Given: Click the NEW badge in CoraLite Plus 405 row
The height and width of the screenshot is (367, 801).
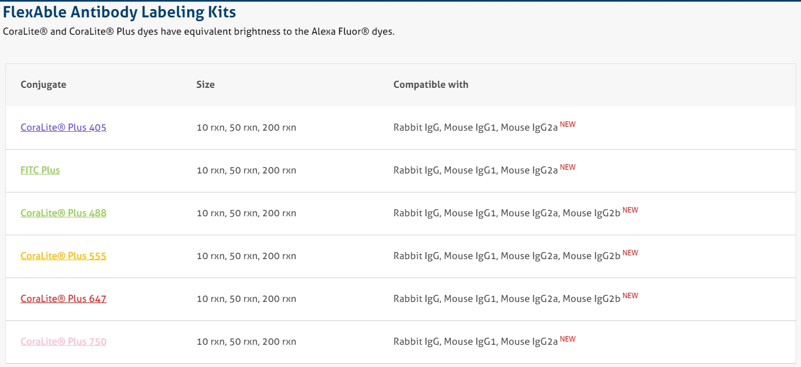Looking at the screenshot, I should click(x=567, y=124).
